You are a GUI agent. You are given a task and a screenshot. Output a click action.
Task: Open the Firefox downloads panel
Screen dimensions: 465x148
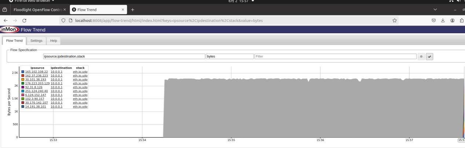(443, 20)
